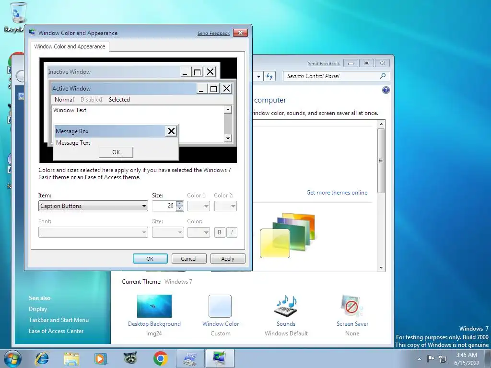
Task: Click Active Window close X in preview
Action: [x=226, y=89]
